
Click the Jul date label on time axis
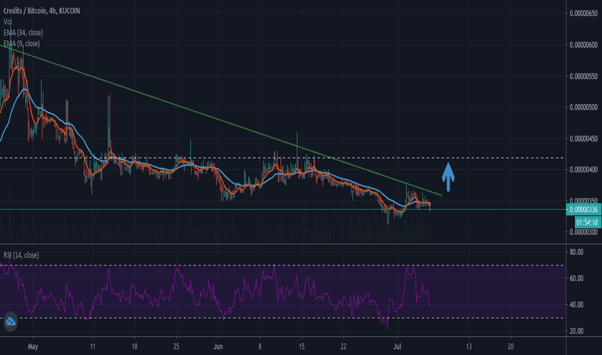pos(397,347)
